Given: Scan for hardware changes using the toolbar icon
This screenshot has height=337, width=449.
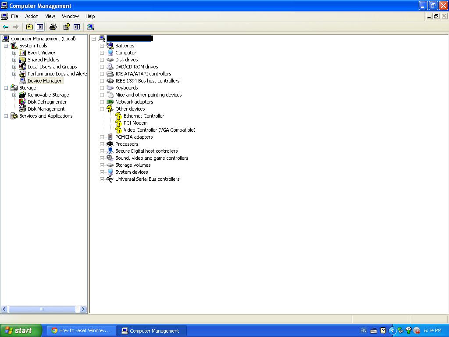Looking at the screenshot, I should point(90,27).
